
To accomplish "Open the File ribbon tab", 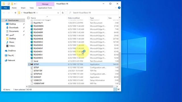I will click(x=5, y=8).
